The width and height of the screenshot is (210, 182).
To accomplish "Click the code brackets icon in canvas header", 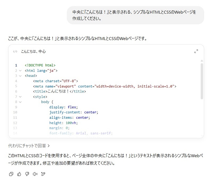I will 15,52.
